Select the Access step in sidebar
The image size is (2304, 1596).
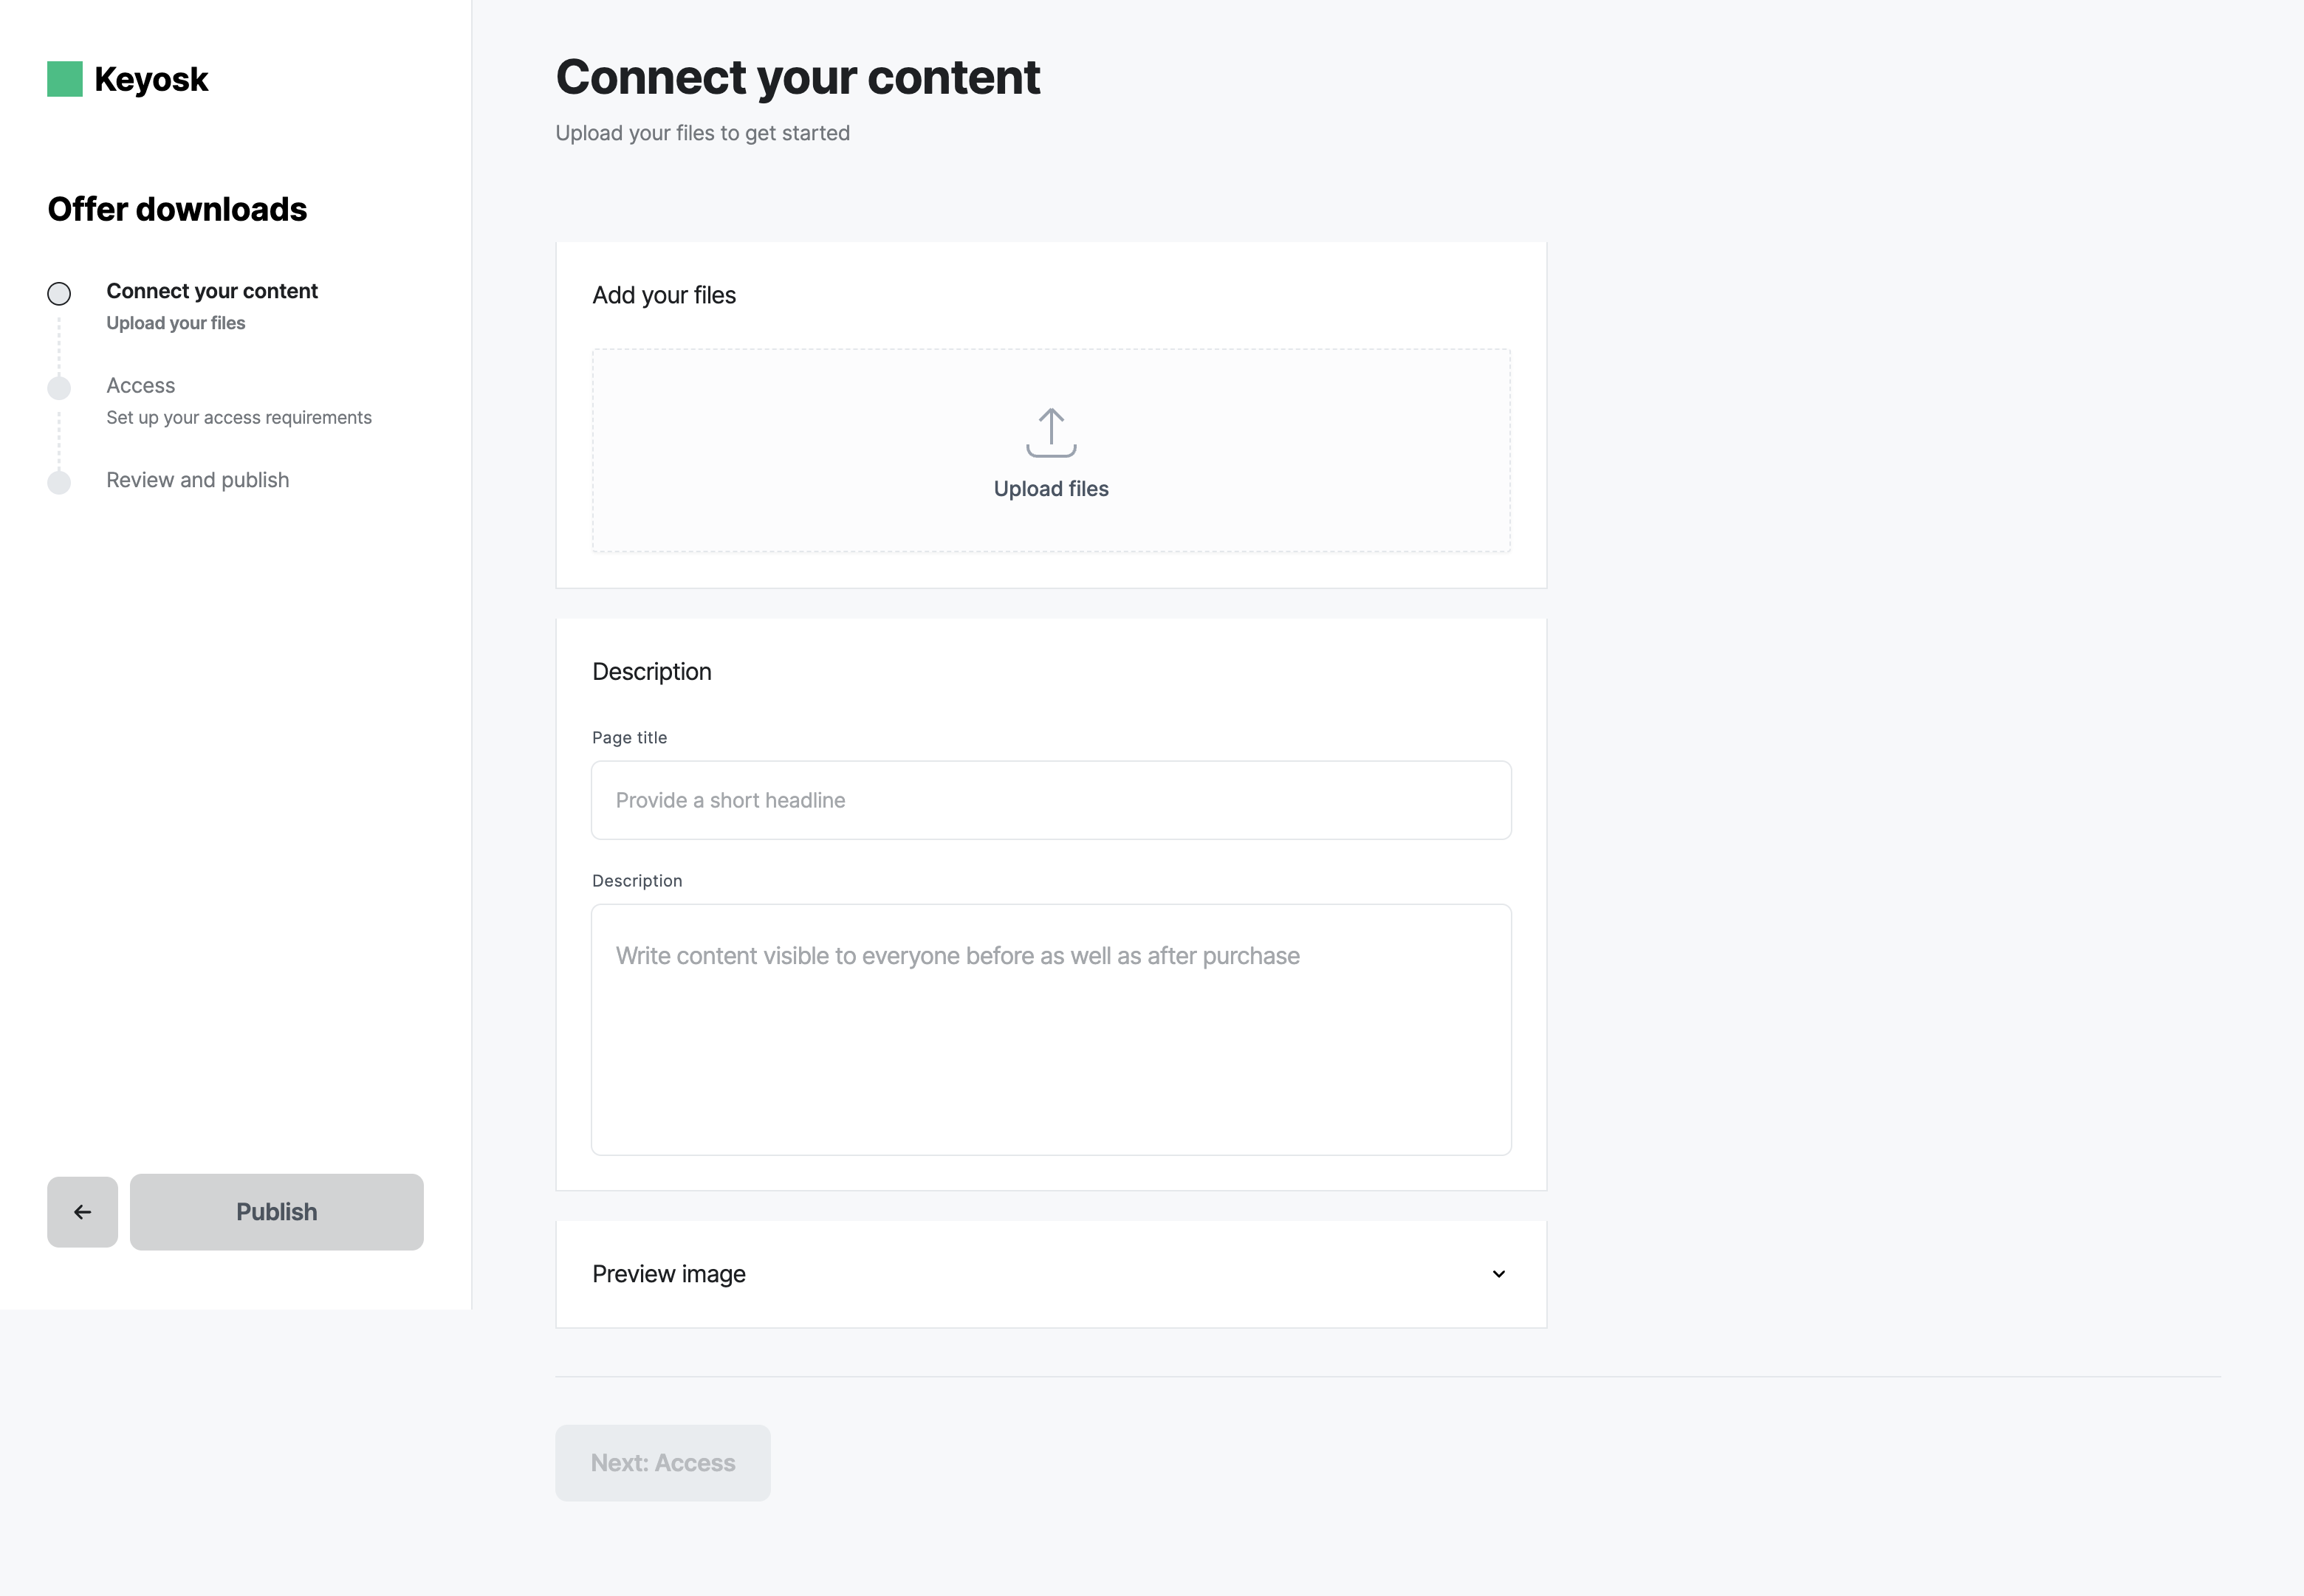tap(140, 386)
